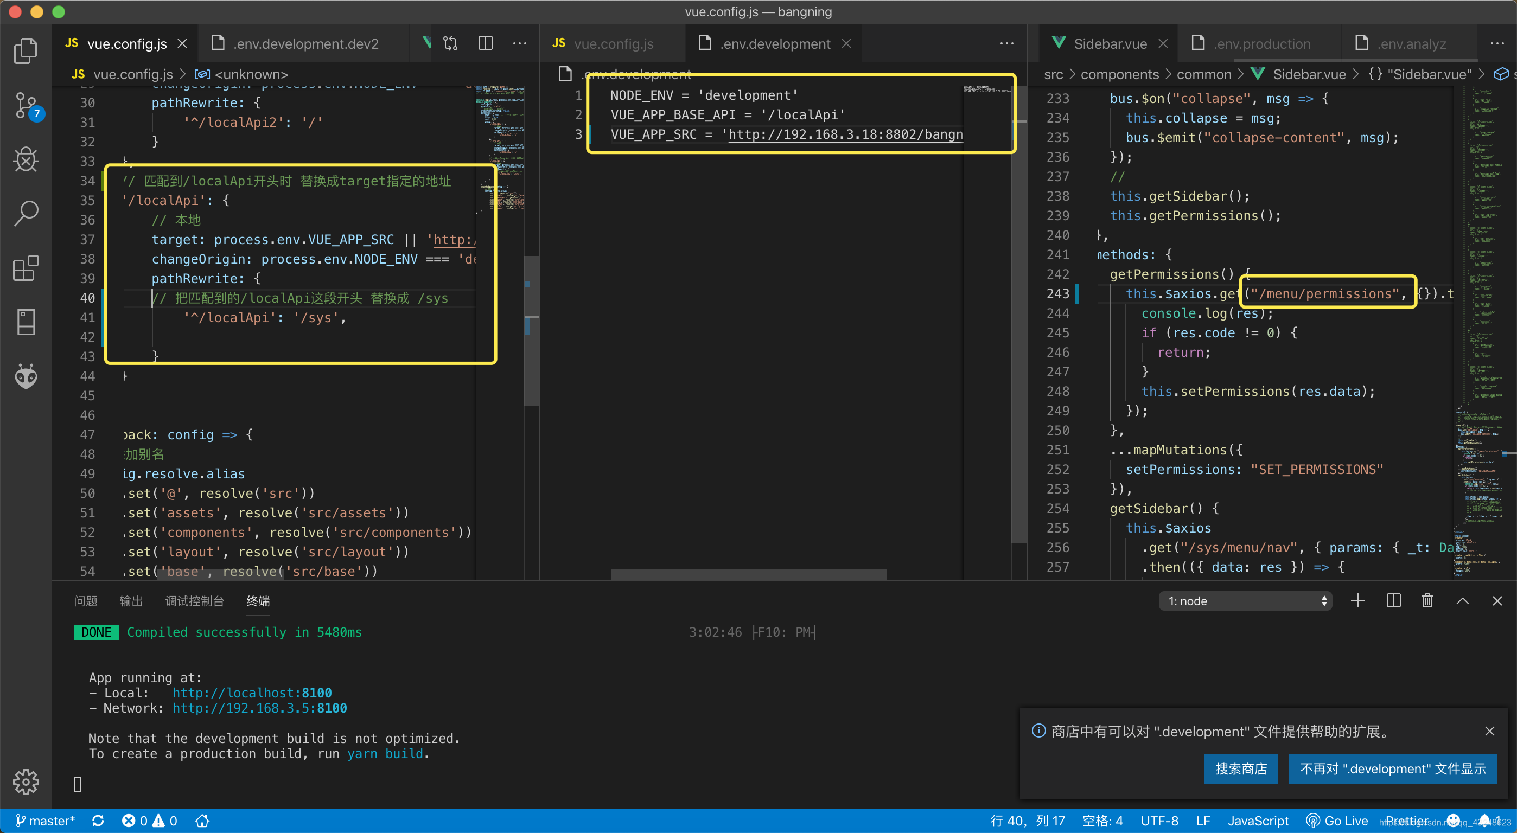Switch to the Sidebar.vue tab
Screen dimensions: 1517x833
pyautogui.click(x=1110, y=43)
